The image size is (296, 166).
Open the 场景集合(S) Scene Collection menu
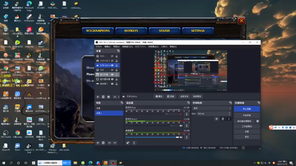[153, 47]
